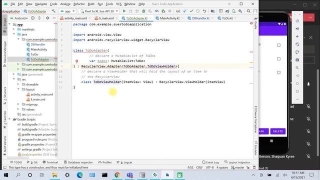Toggle the active microphone in the meeting panel
Viewport: 320px width, 180px height.
308,84
